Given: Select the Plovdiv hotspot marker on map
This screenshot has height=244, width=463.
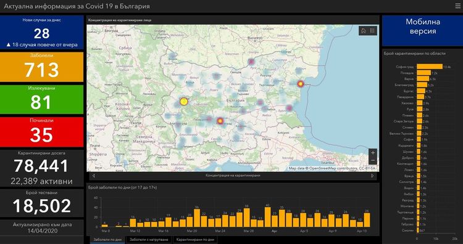Looking at the screenshot, I should [220, 121].
